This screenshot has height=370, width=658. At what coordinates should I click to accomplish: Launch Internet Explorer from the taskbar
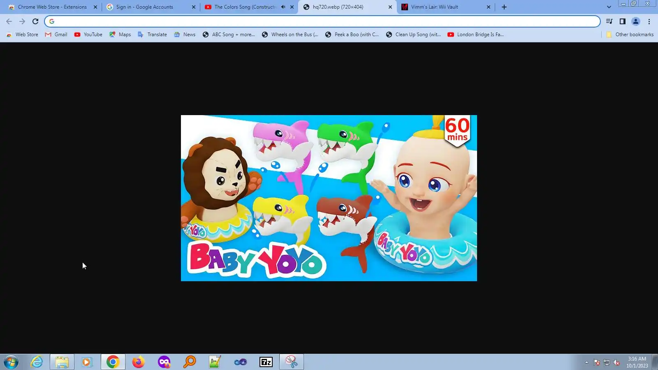37,362
